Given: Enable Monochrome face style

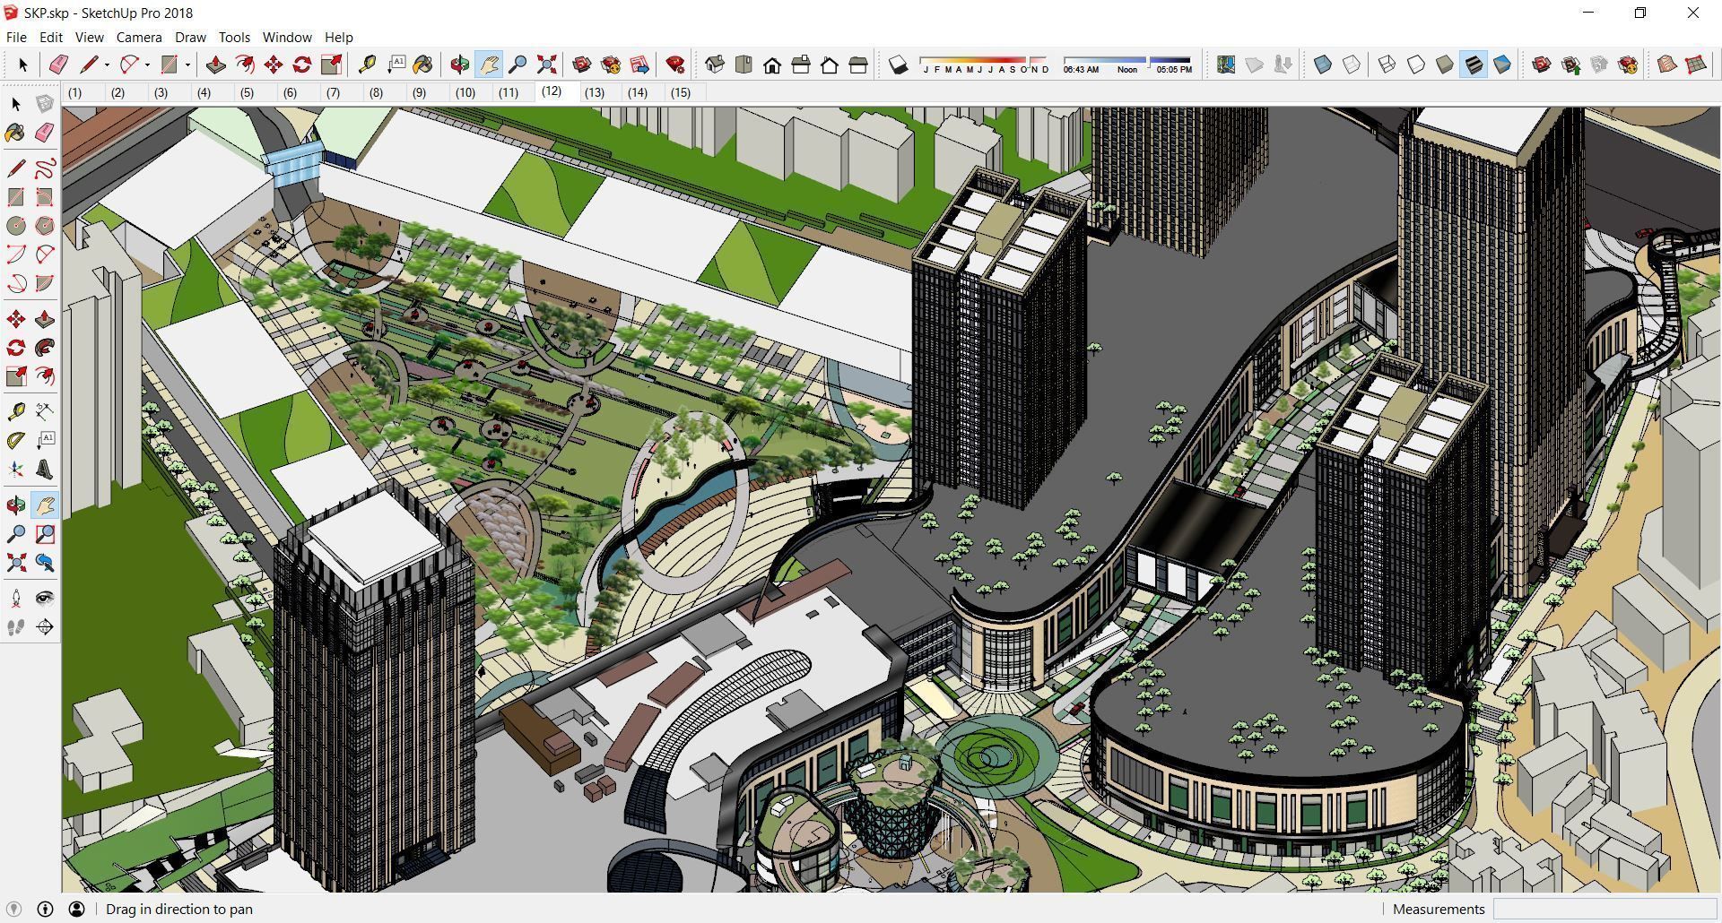Looking at the screenshot, I should coord(1502,65).
